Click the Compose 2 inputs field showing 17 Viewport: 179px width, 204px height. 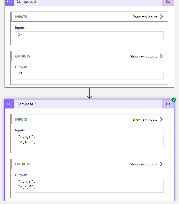click(89, 36)
